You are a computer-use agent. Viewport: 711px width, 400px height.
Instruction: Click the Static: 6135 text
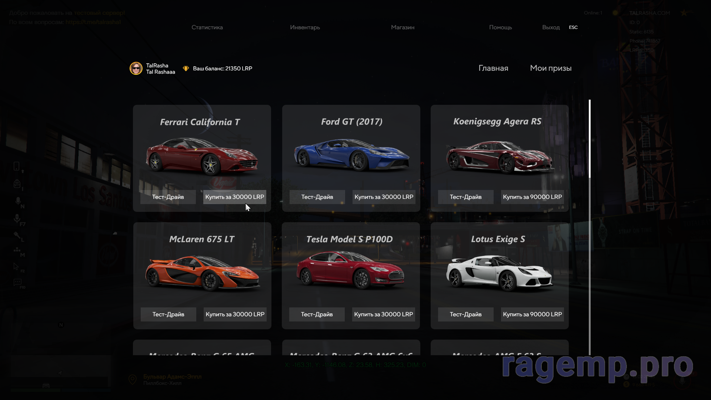(641, 32)
